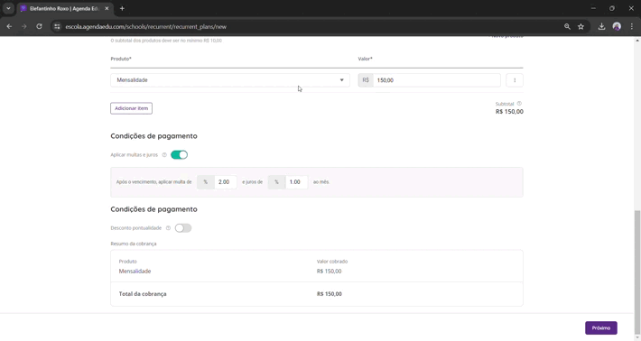Bookmark page with the star icon
The width and height of the screenshot is (641, 341).
click(581, 26)
